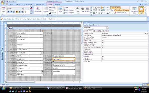Align text right in Font group

click(x=22, y=12)
